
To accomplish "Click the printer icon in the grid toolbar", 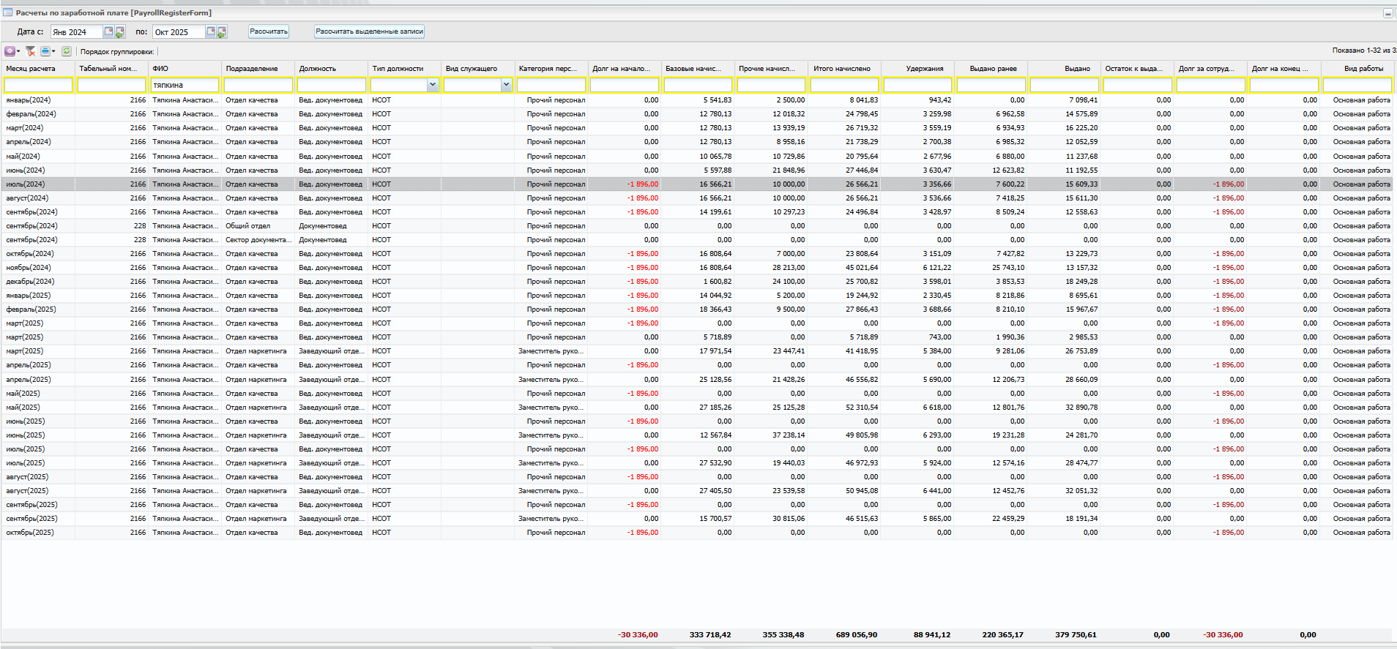I will point(45,51).
